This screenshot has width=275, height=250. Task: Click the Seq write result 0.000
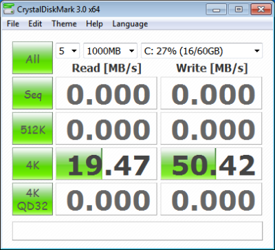pos(211,93)
